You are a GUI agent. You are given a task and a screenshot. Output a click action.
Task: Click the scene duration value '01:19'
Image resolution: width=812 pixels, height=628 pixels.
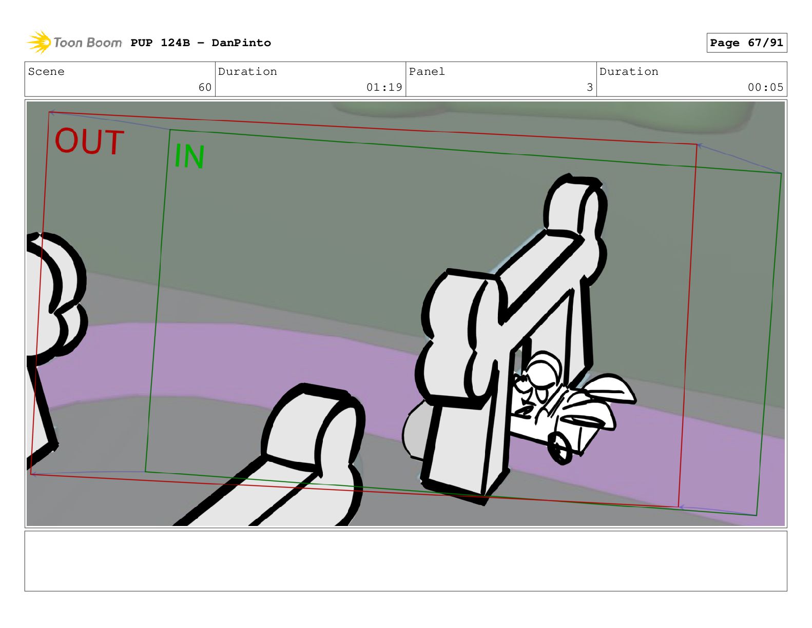[384, 87]
